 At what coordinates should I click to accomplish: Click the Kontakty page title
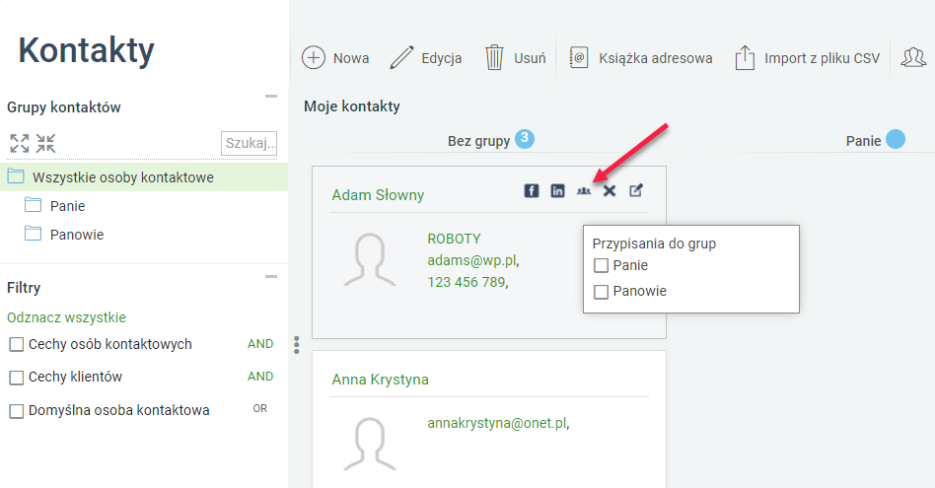click(87, 50)
